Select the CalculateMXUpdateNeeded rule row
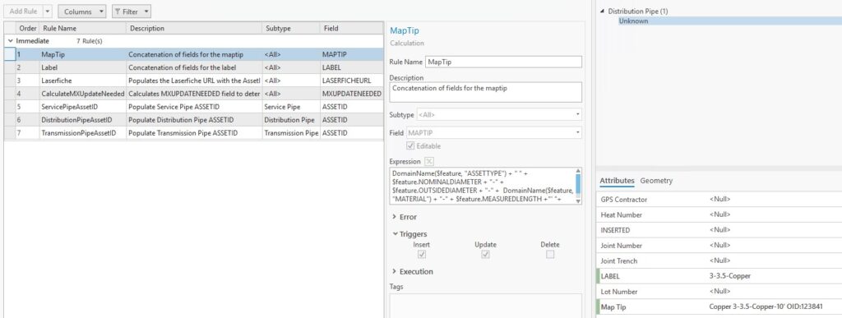This screenshot has height=318, width=842. [x=194, y=94]
